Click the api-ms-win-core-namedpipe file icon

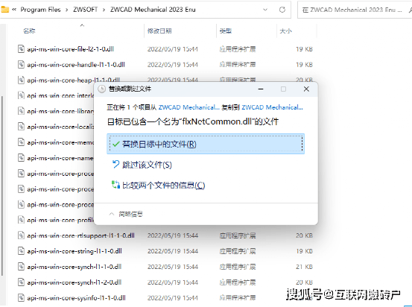21,158
